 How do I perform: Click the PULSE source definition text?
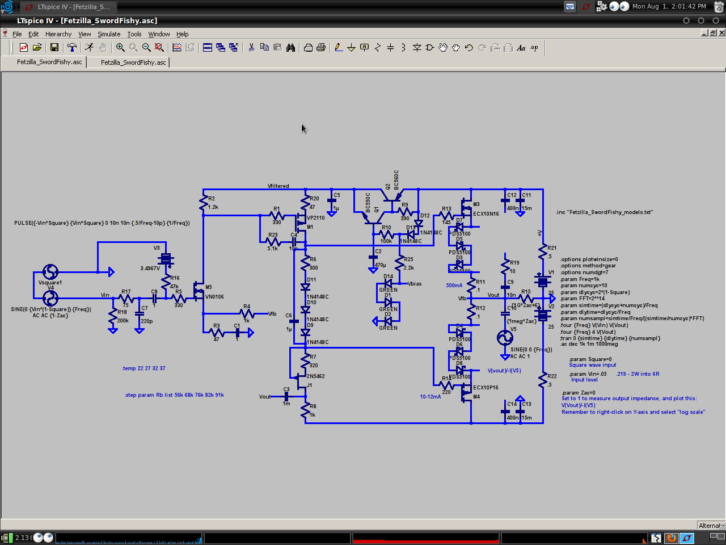coord(102,223)
